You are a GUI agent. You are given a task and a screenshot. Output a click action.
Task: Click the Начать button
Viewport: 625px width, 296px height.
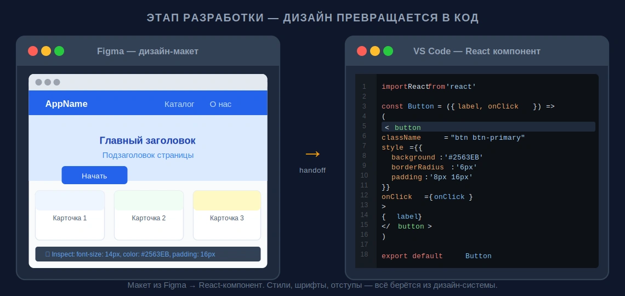[x=94, y=175]
